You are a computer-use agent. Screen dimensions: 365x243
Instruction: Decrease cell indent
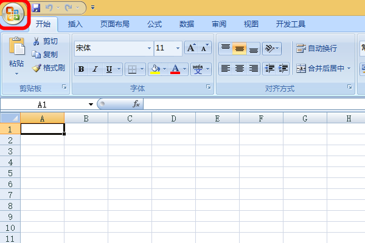click(x=269, y=69)
